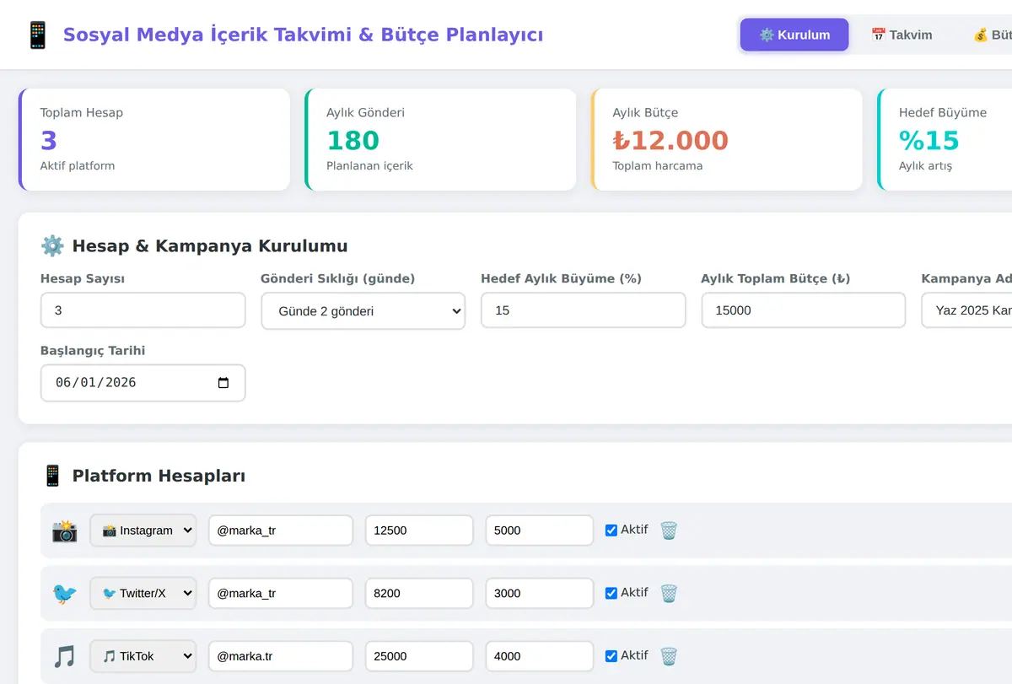Click the gear icon beside Hesap & Kampanya Kurulumu
Viewport: 1012px width, 684px height.
(x=52, y=246)
